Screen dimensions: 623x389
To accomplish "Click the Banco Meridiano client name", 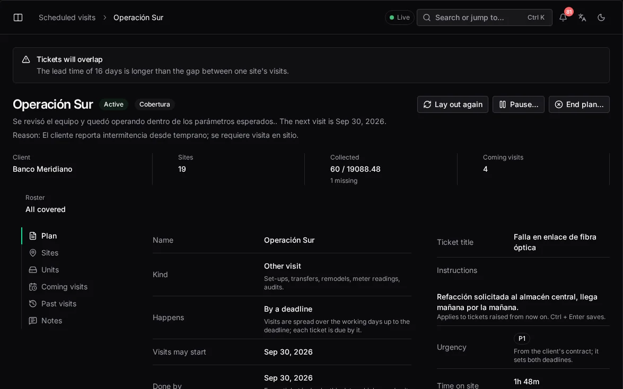I will pos(42,169).
